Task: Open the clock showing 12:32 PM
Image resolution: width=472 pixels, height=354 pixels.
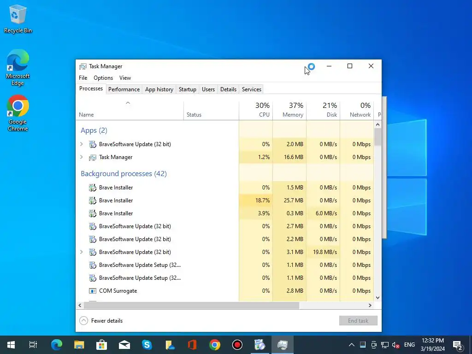Action: pos(433,345)
